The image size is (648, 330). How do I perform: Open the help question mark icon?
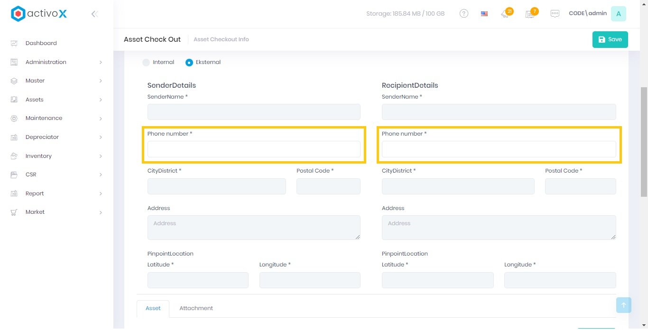[x=464, y=14]
